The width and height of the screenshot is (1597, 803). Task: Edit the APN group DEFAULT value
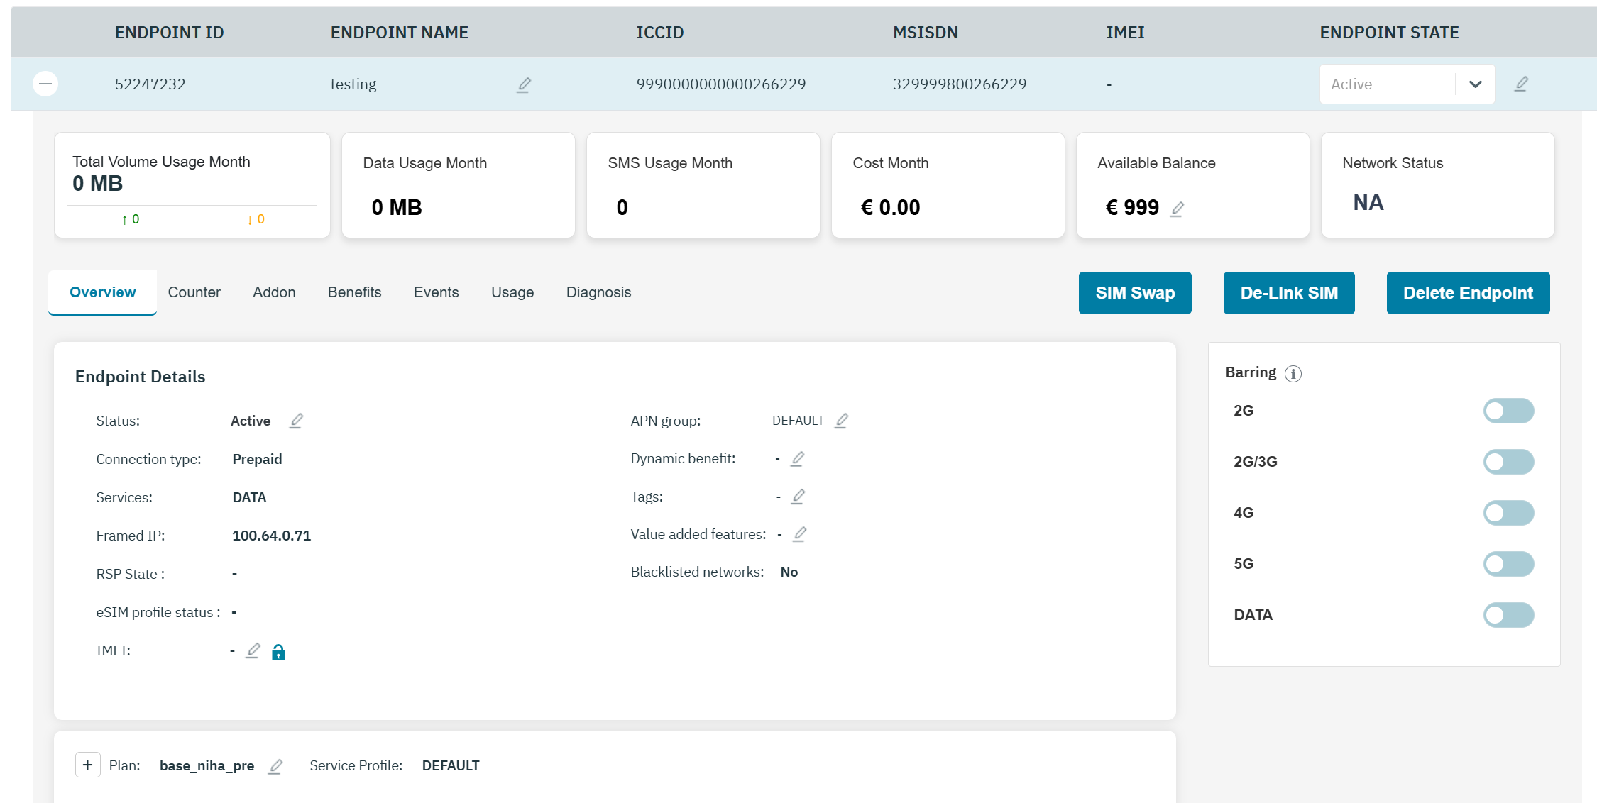tap(842, 421)
